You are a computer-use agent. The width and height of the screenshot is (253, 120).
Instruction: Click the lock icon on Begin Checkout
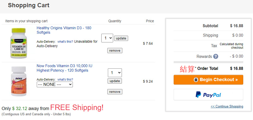pyautogui.click(x=196, y=80)
